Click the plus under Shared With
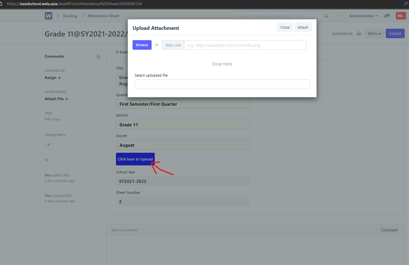Screen dimensions: 409x265 point(48,145)
